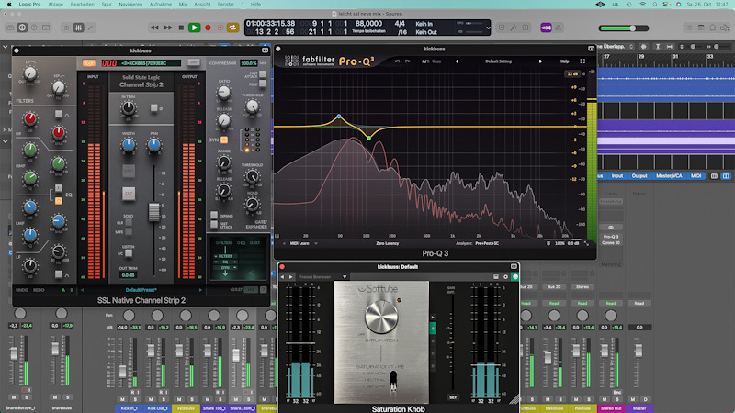Toggle the phase invert button next to IN TRIM
This screenshot has width=735, height=413.
point(153,108)
